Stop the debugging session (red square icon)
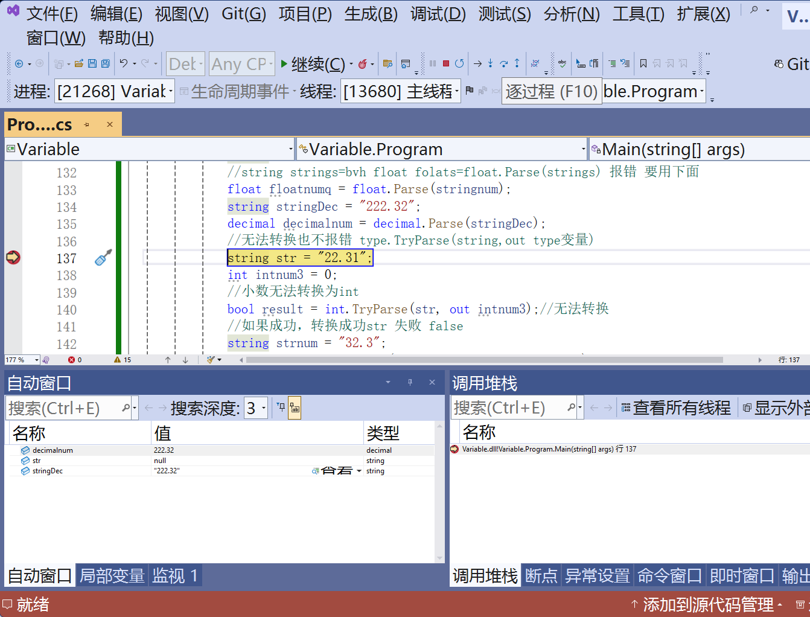Screen dimensions: 810x617 pyautogui.click(x=447, y=63)
